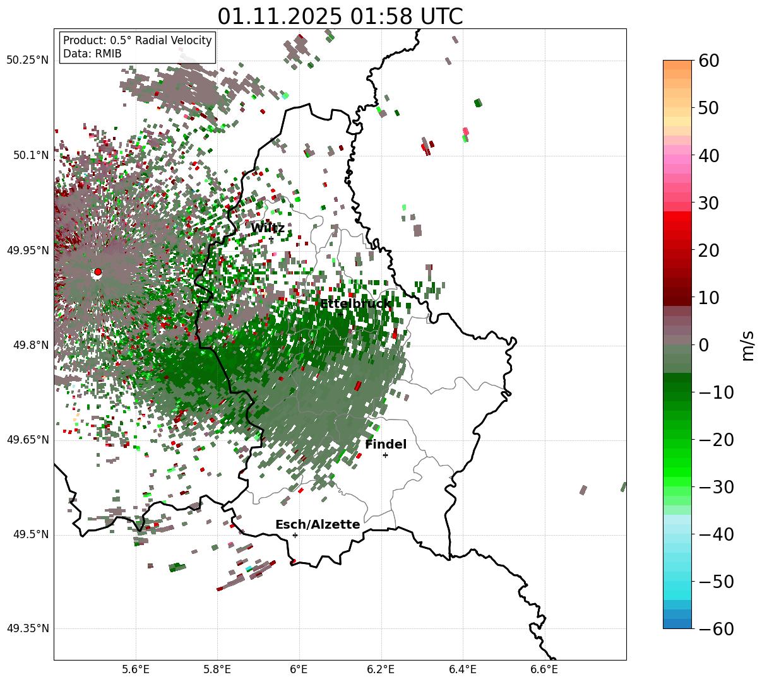
Task: Click the colorbar tick label 60
Action: coord(709,61)
